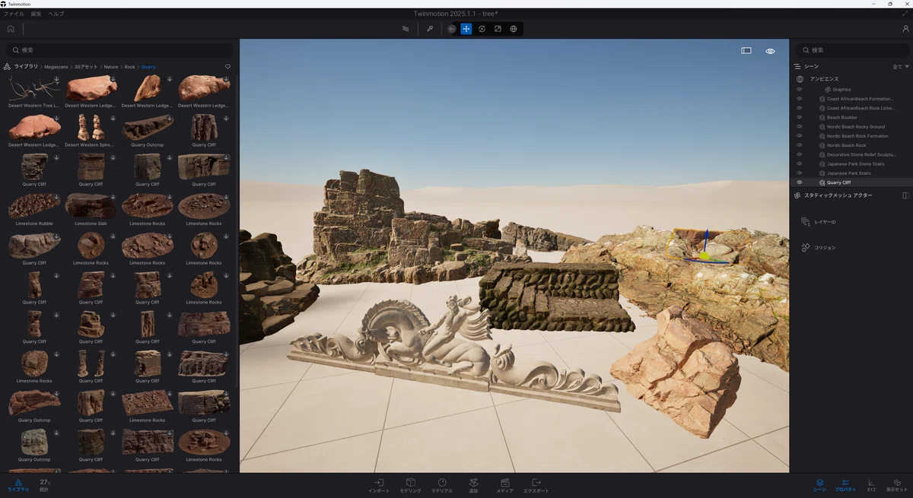Open the XYZ transform panel

click(871, 485)
